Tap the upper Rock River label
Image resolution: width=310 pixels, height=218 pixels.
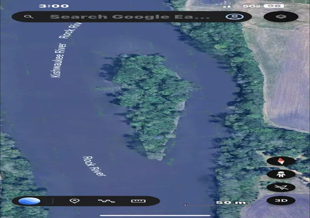(x=70, y=31)
